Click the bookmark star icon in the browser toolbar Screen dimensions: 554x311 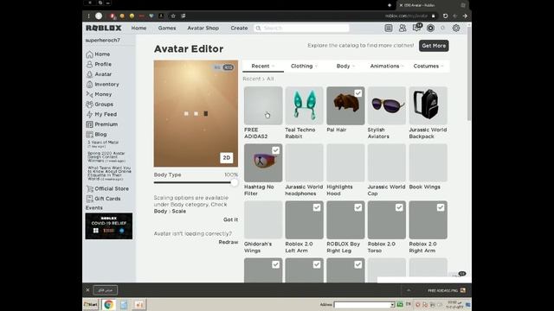point(173,16)
